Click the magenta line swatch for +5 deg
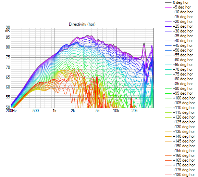The image size is (198, 177). tap(168, 7)
